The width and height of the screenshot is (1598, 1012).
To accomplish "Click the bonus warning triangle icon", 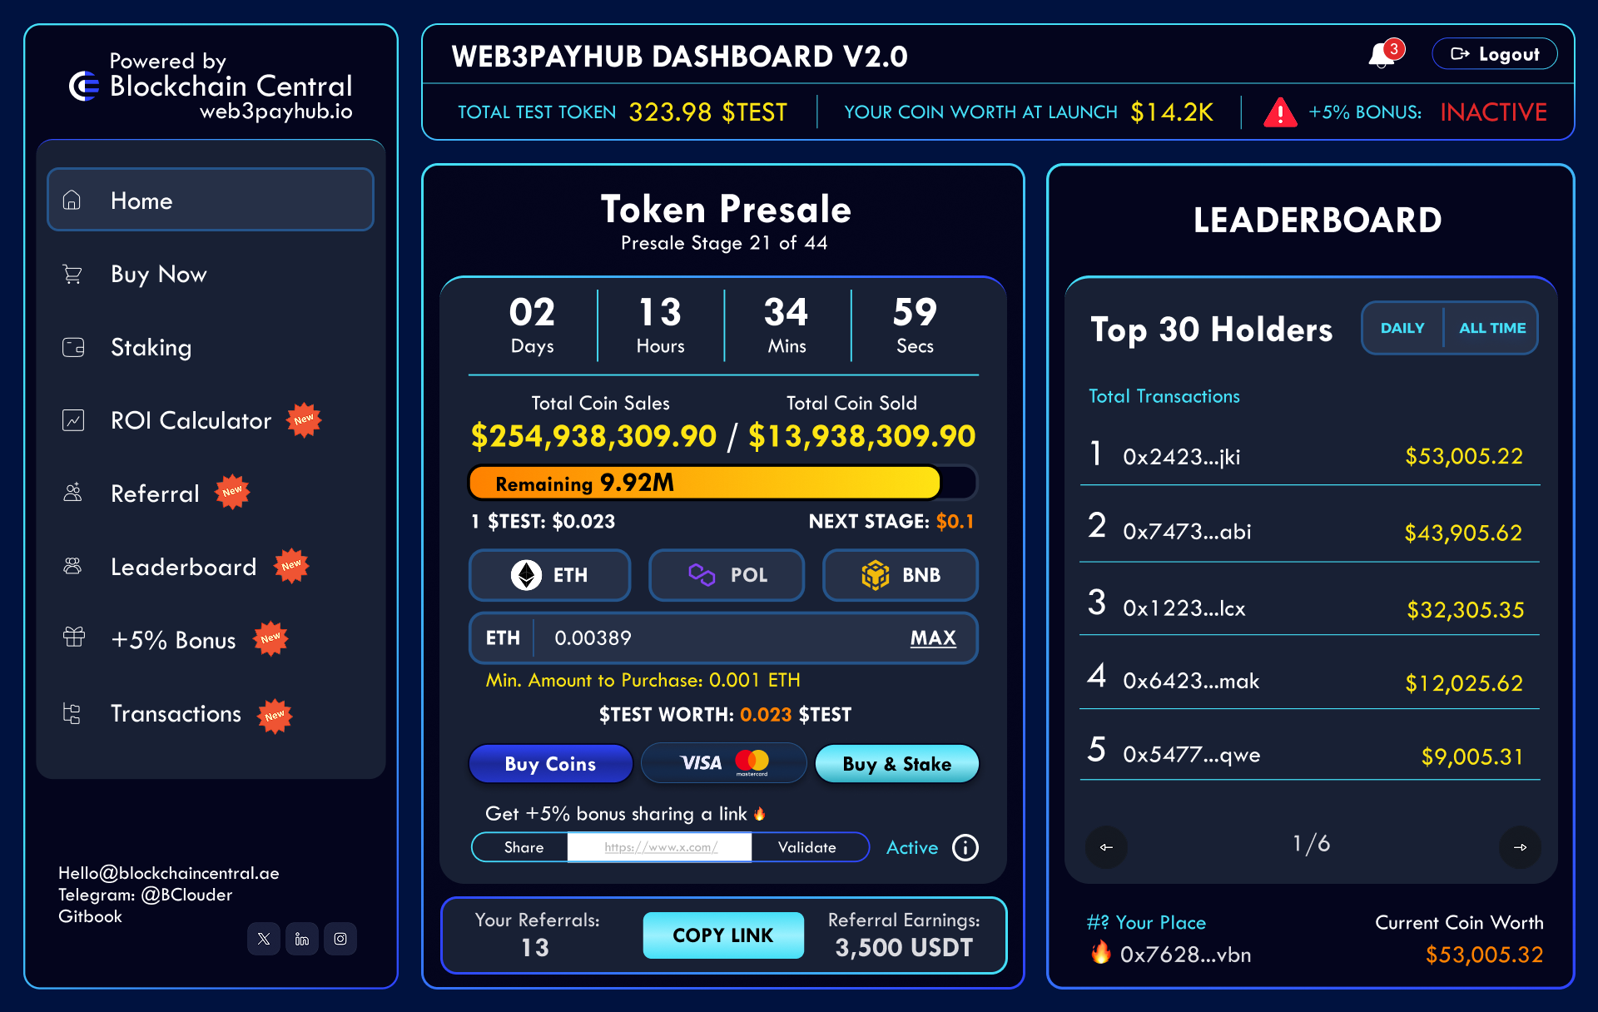I will 1281,112.
